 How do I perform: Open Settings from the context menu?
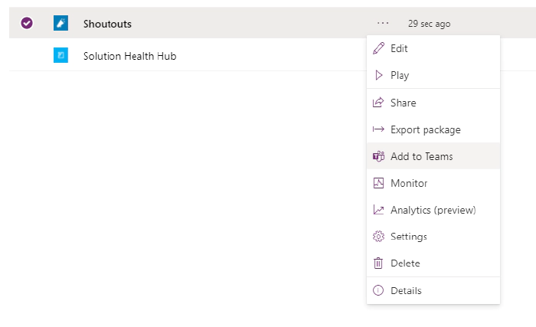(433, 237)
